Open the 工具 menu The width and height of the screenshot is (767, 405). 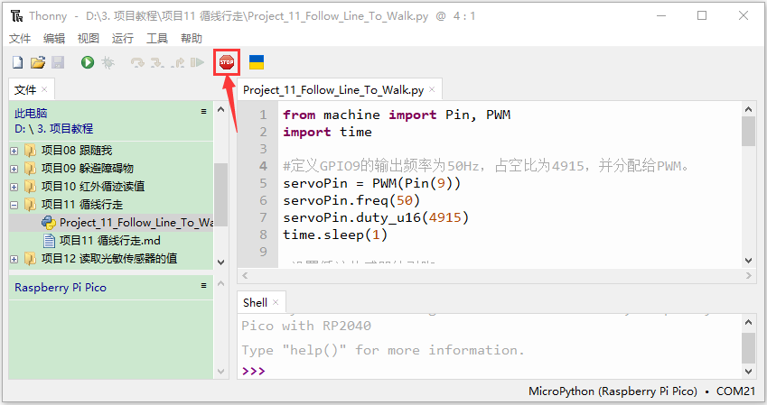pyautogui.click(x=157, y=38)
